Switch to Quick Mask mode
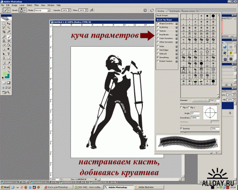 click(9, 83)
